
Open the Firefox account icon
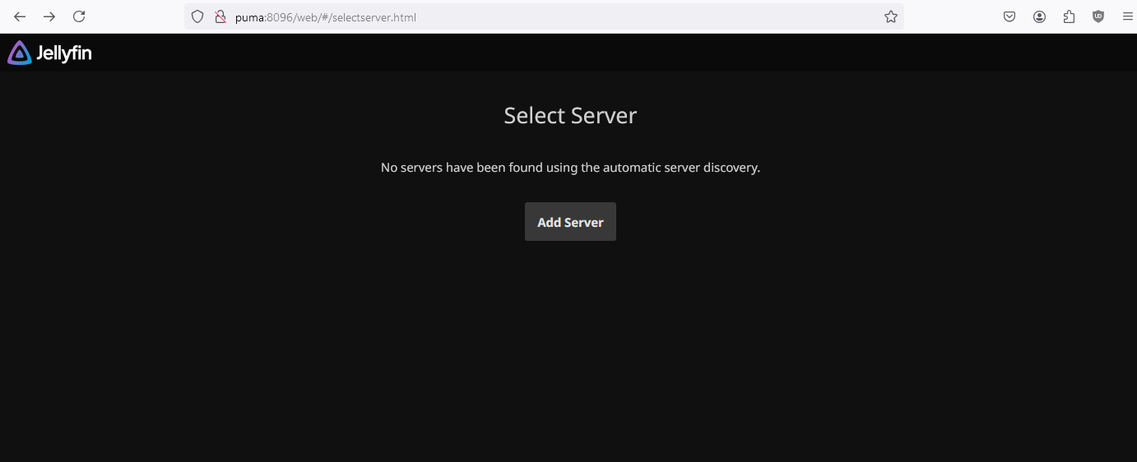1039,16
